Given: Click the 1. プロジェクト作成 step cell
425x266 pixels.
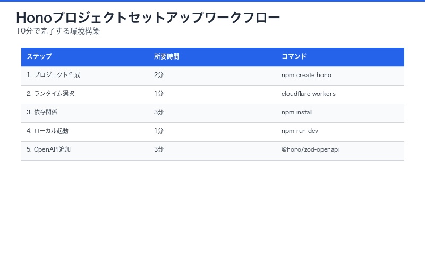Looking at the screenshot, I should click(x=53, y=76).
